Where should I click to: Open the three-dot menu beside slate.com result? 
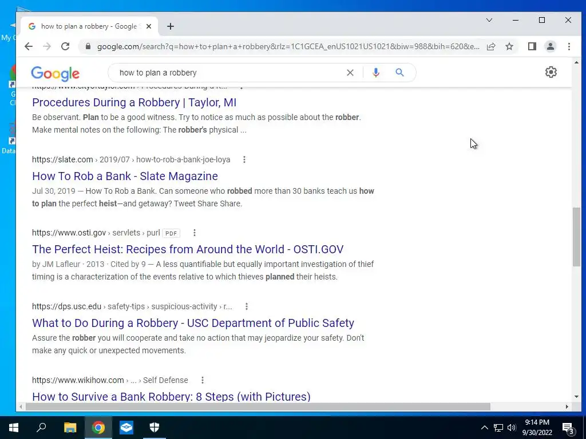point(244,160)
